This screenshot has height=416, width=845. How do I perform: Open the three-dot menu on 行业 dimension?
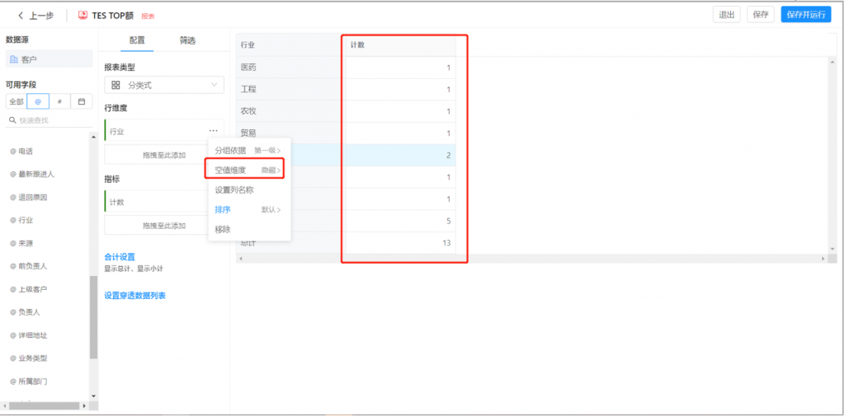pyautogui.click(x=213, y=131)
